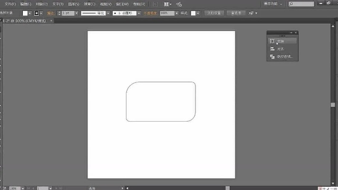This screenshot has height=190, width=338.
Task: Go to first artboard navigation arrow
Action: pyautogui.click(x=29, y=188)
